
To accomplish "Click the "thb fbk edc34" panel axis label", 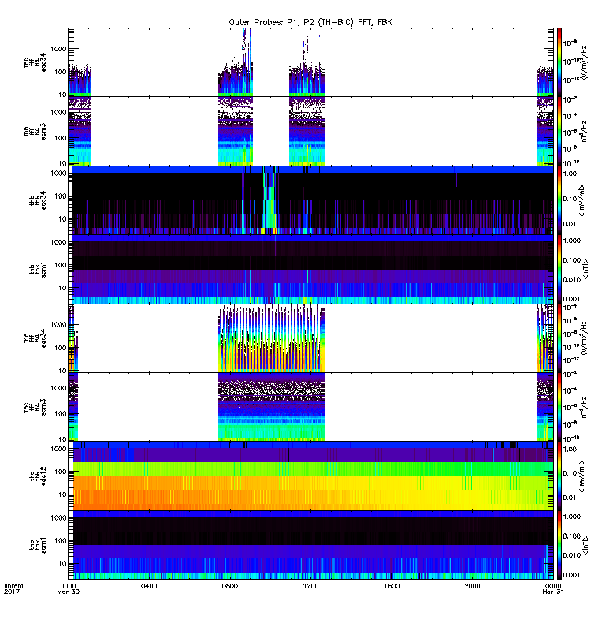I will coord(37,200).
